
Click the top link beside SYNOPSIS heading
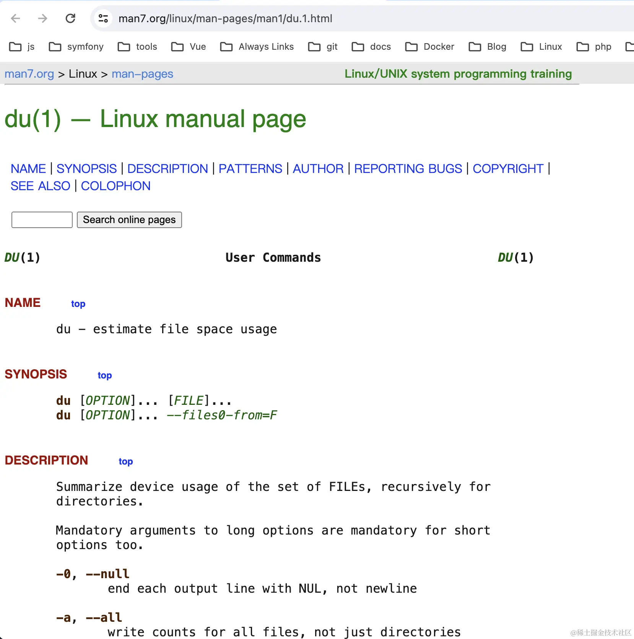coord(105,375)
